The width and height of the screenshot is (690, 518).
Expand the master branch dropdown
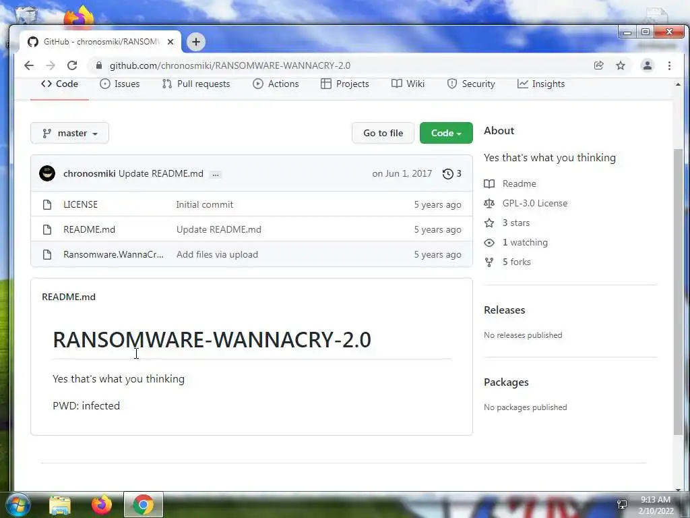69,133
